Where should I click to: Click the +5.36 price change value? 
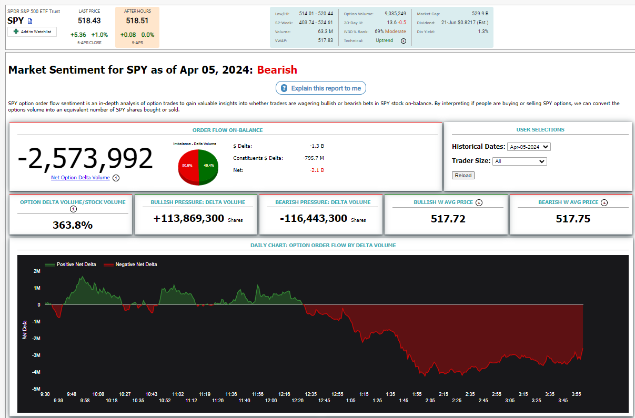pos(78,35)
